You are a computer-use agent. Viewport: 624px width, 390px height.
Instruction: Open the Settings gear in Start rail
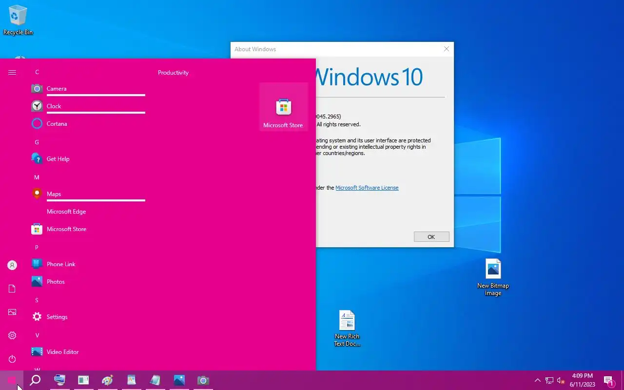pos(12,335)
